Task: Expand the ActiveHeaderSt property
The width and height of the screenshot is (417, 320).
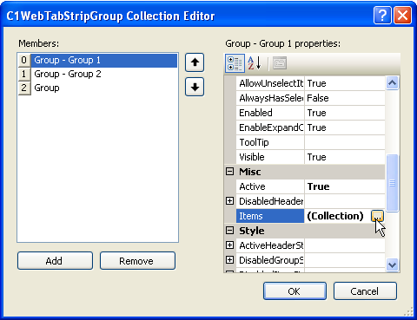Action: (229, 245)
